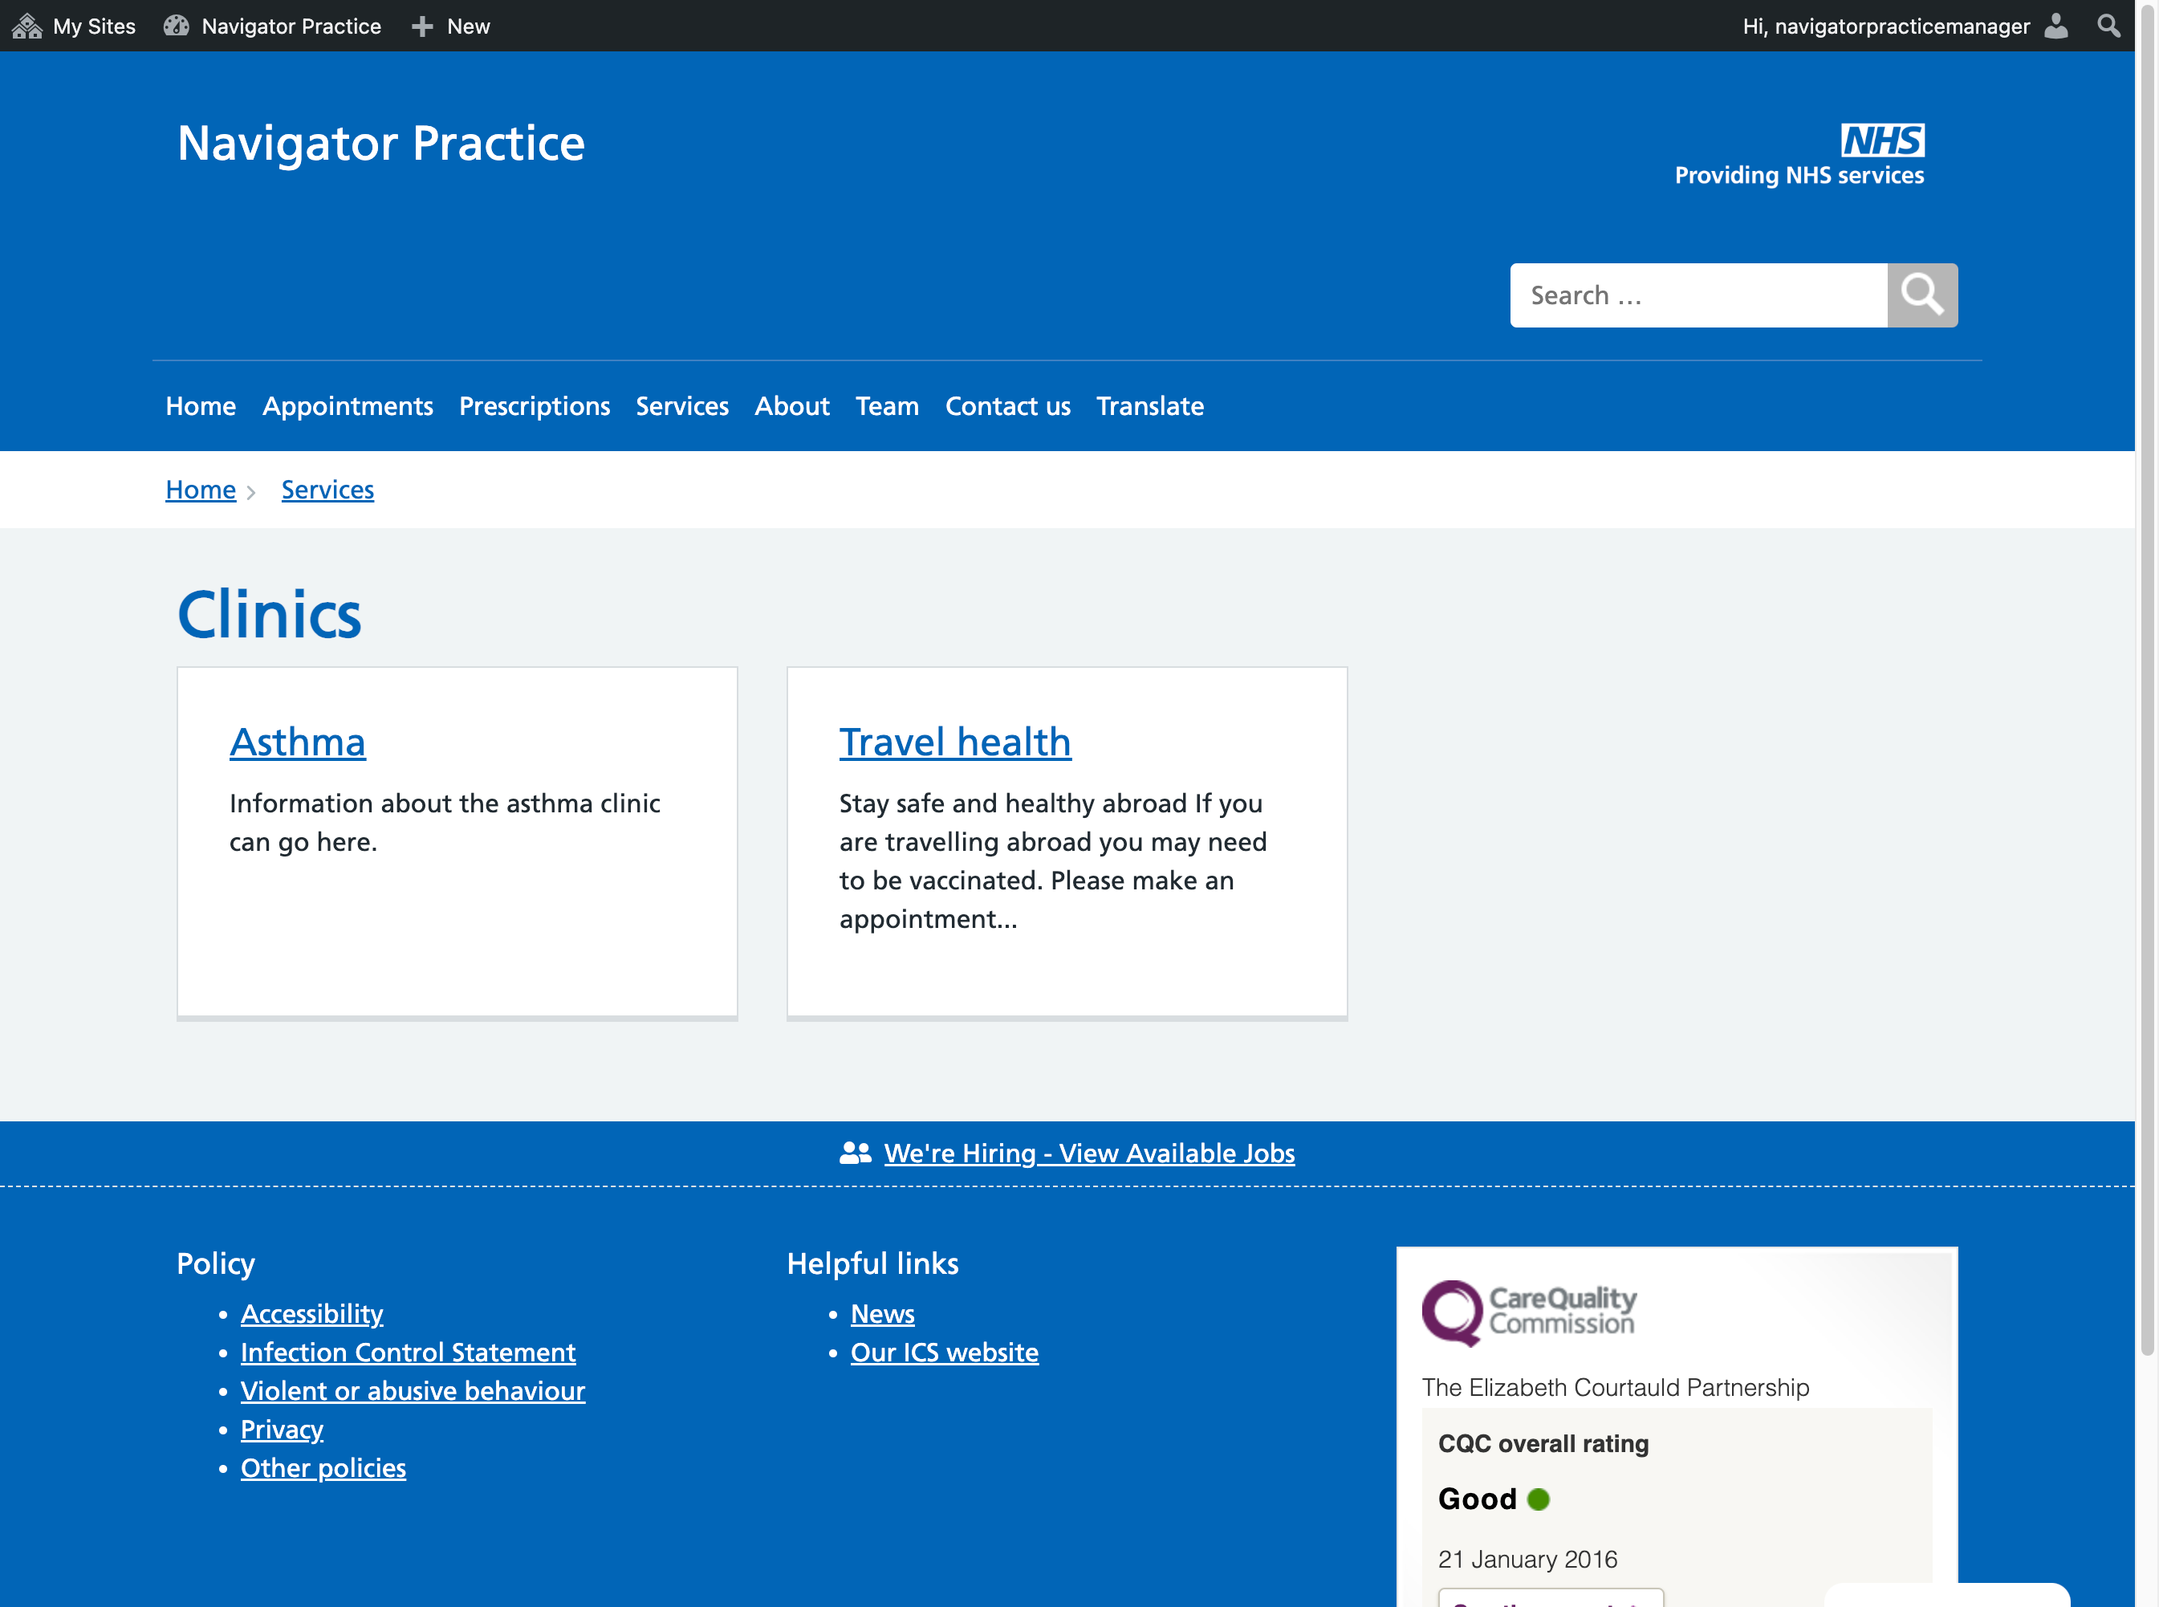The width and height of the screenshot is (2159, 1607).
Task: Click the plus New icon in admin bar
Action: (422, 26)
